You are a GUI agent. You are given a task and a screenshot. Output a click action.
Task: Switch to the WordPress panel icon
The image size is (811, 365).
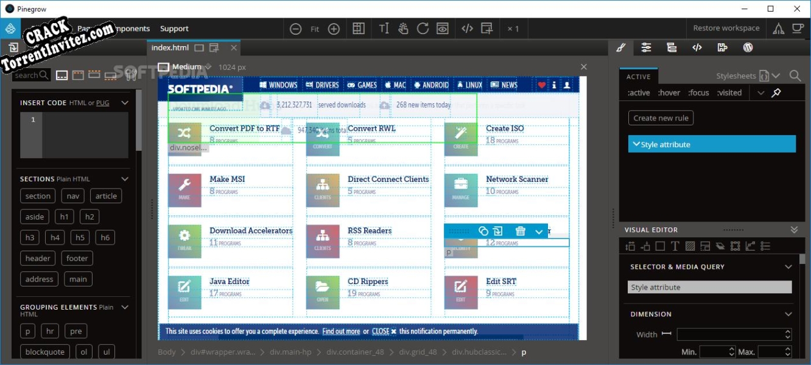[x=748, y=47]
